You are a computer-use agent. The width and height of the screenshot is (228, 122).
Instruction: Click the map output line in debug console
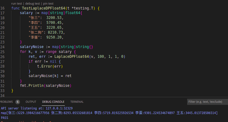click(109, 113)
